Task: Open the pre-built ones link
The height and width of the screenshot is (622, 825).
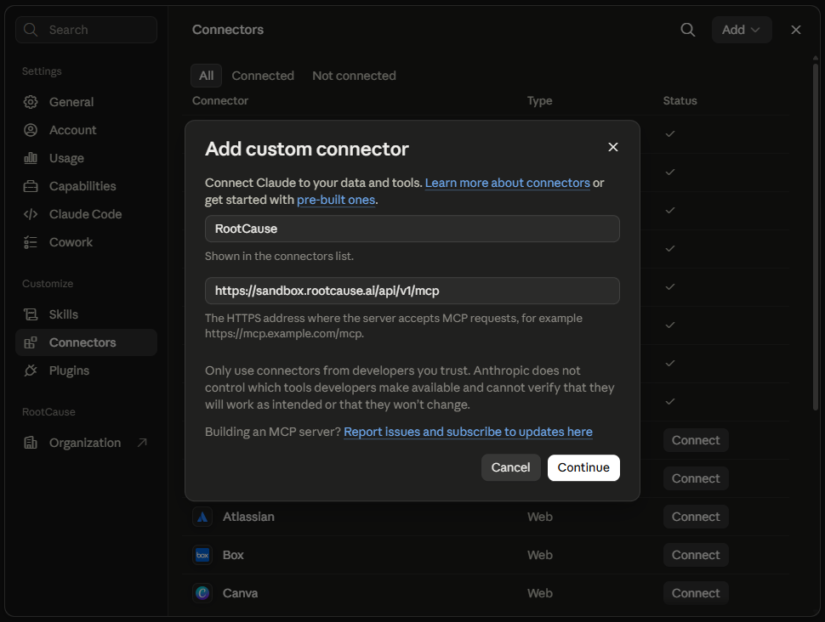Action: point(336,200)
